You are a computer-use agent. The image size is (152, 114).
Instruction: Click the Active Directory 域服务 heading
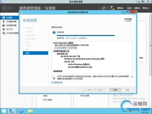(x=63, y=43)
